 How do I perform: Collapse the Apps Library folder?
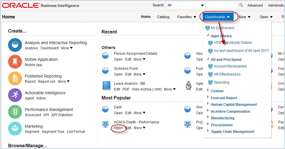point(208,35)
